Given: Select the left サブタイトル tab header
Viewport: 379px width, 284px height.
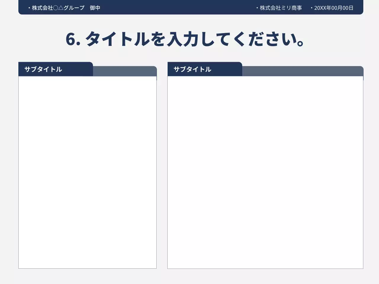Looking at the screenshot, I should click(43, 69).
